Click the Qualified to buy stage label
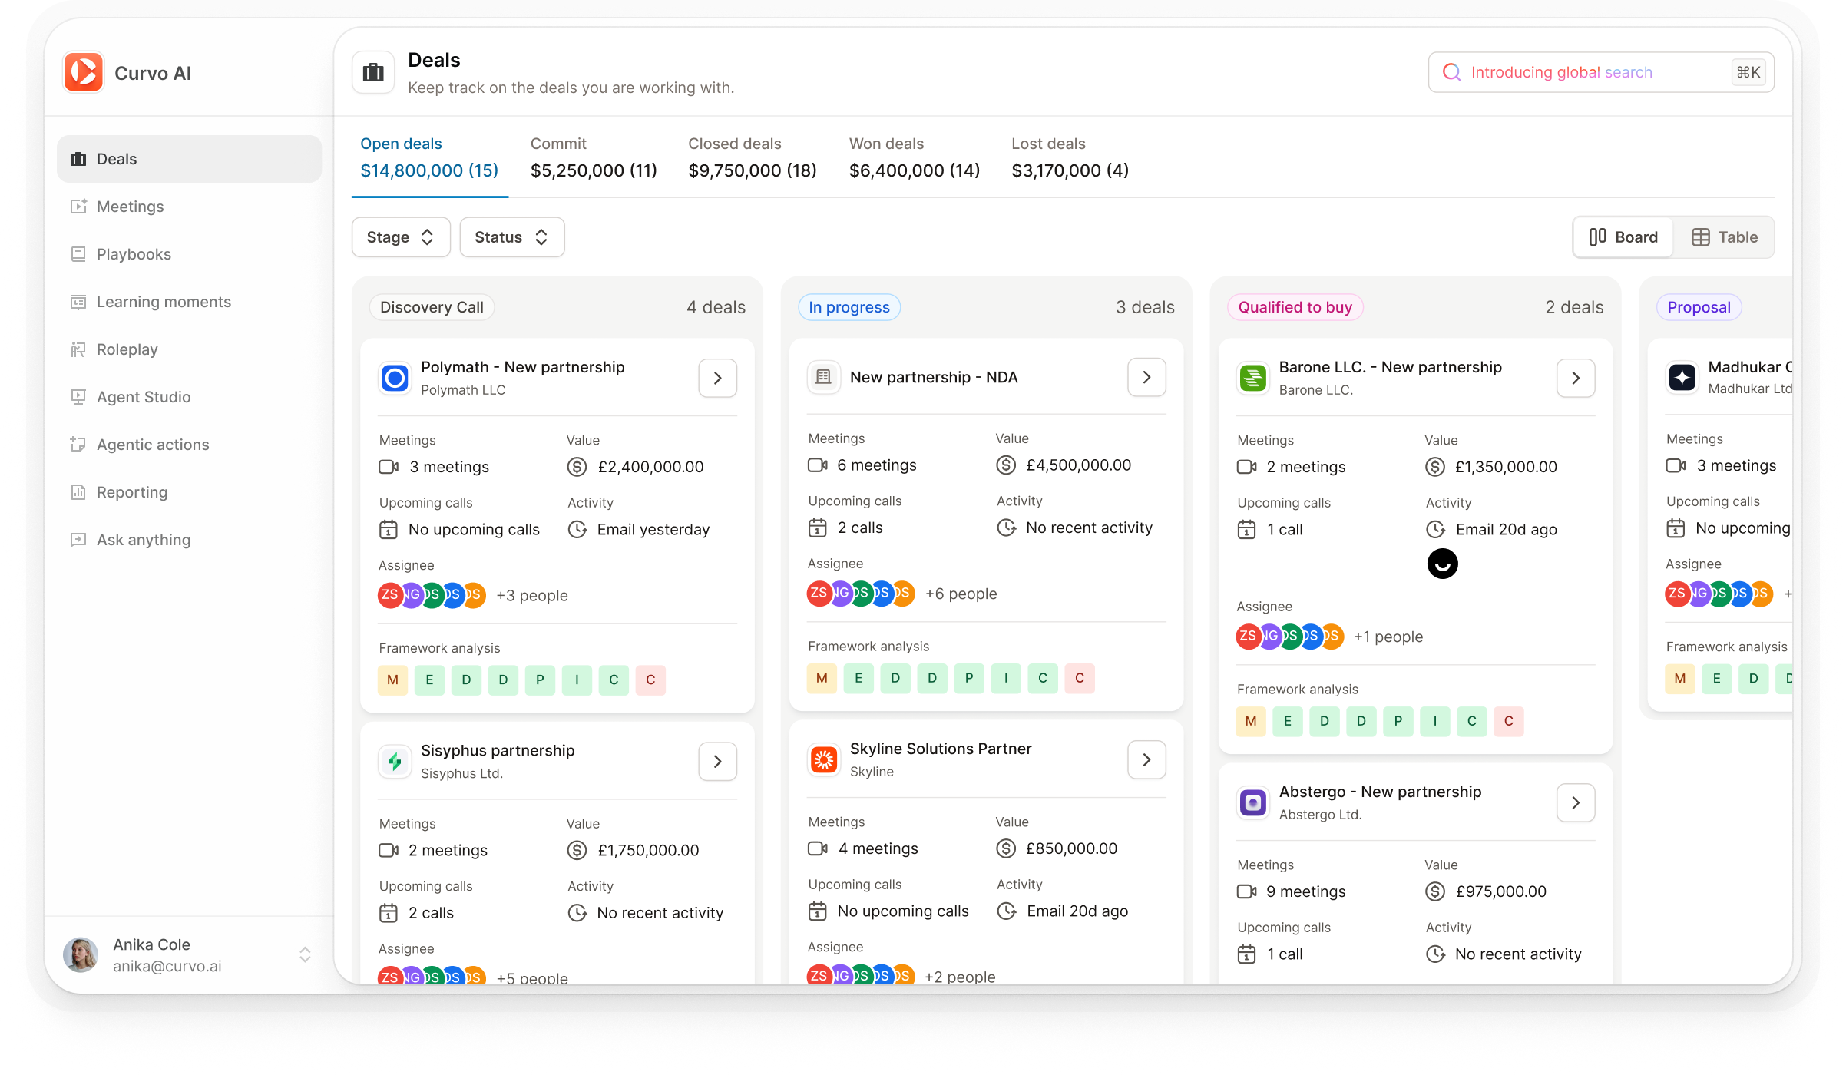This screenshot has width=1846, height=1075. (x=1295, y=307)
